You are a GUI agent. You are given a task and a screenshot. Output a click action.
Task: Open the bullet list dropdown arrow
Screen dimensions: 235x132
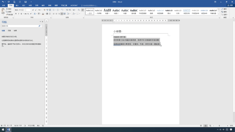coord(56,10)
